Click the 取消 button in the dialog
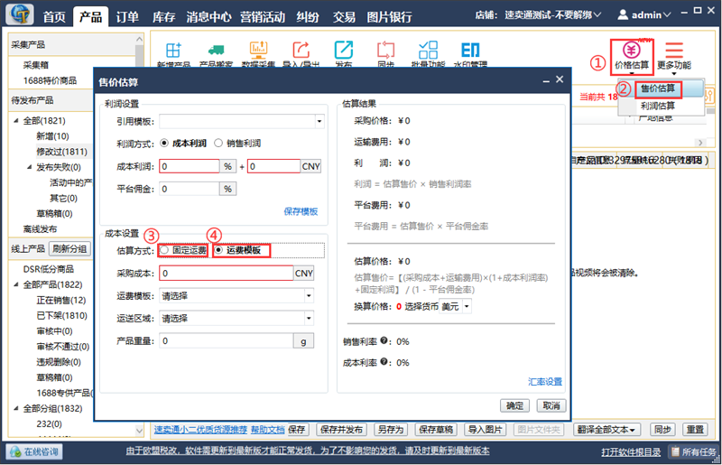722x465 pixels. (x=551, y=405)
